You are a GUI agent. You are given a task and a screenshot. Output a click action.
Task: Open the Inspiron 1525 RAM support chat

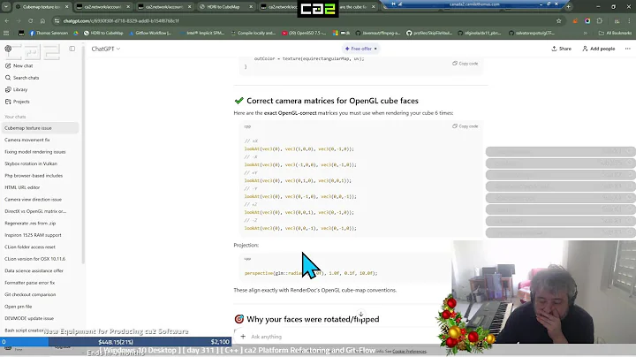(x=40, y=235)
